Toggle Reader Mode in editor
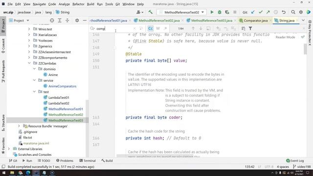Screen dimensions: 313x176 [285, 37]
